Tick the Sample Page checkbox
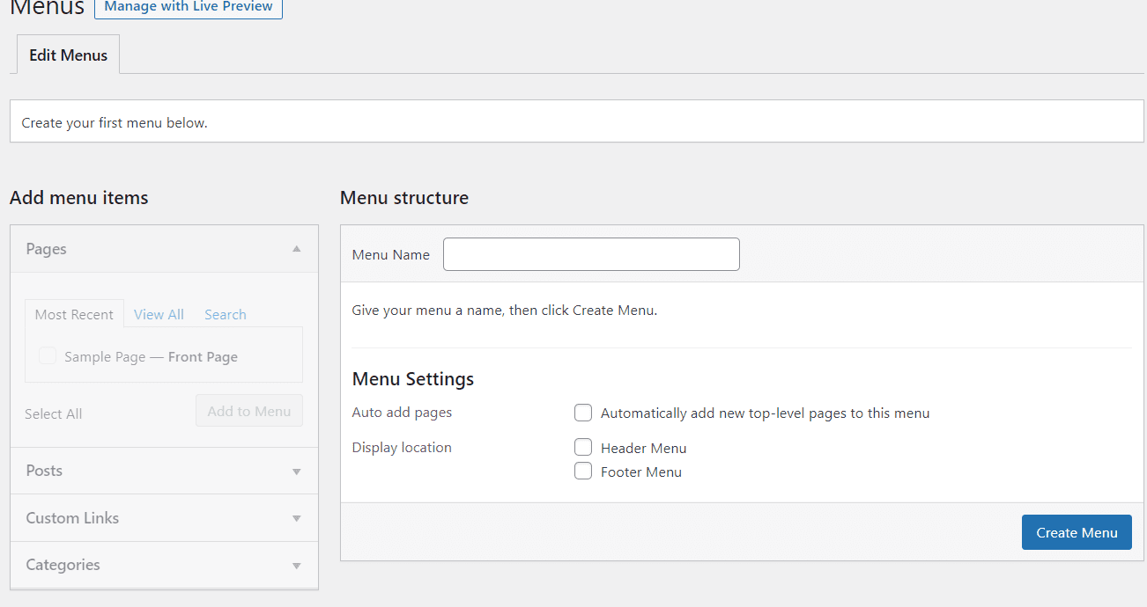The height and width of the screenshot is (607, 1147). [x=47, y=355]
